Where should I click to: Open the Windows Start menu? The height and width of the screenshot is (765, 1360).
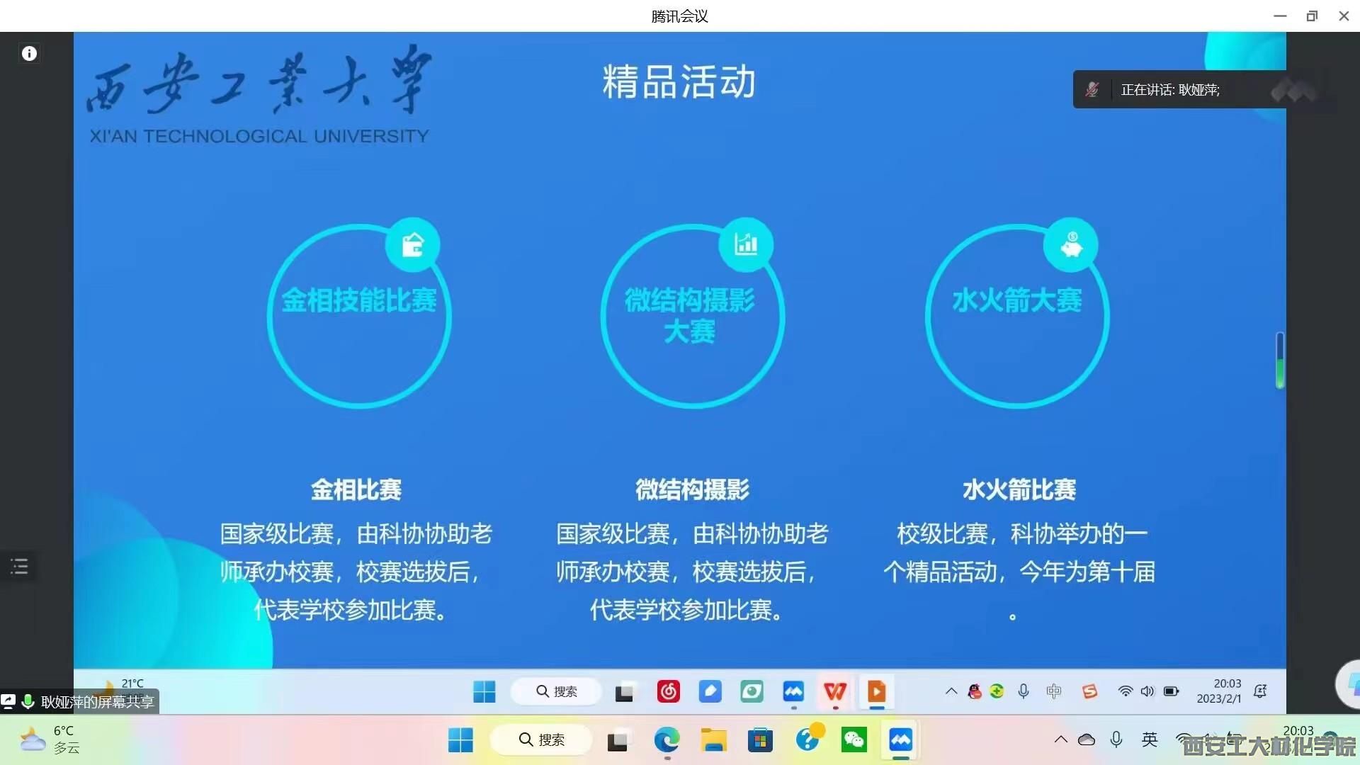tap(460, 740)
